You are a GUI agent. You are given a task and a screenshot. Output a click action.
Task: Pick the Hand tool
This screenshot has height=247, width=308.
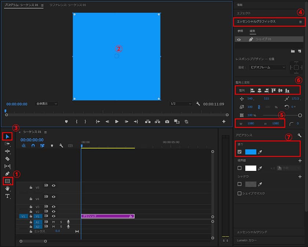(x=7, y=189)
